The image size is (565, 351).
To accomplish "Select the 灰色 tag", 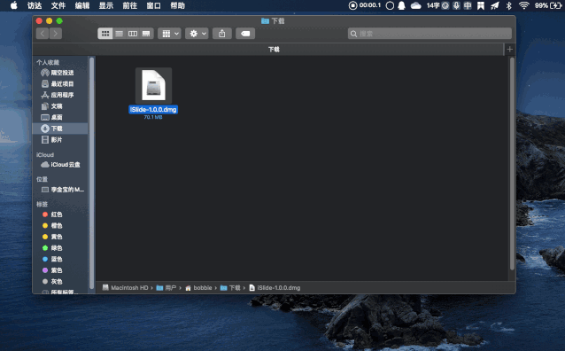I will [x=60, y=281].
